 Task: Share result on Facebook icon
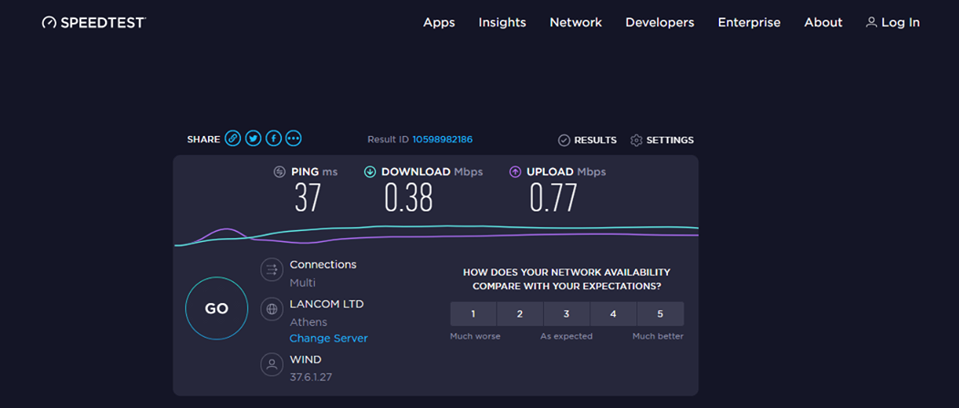click(274, 139)
